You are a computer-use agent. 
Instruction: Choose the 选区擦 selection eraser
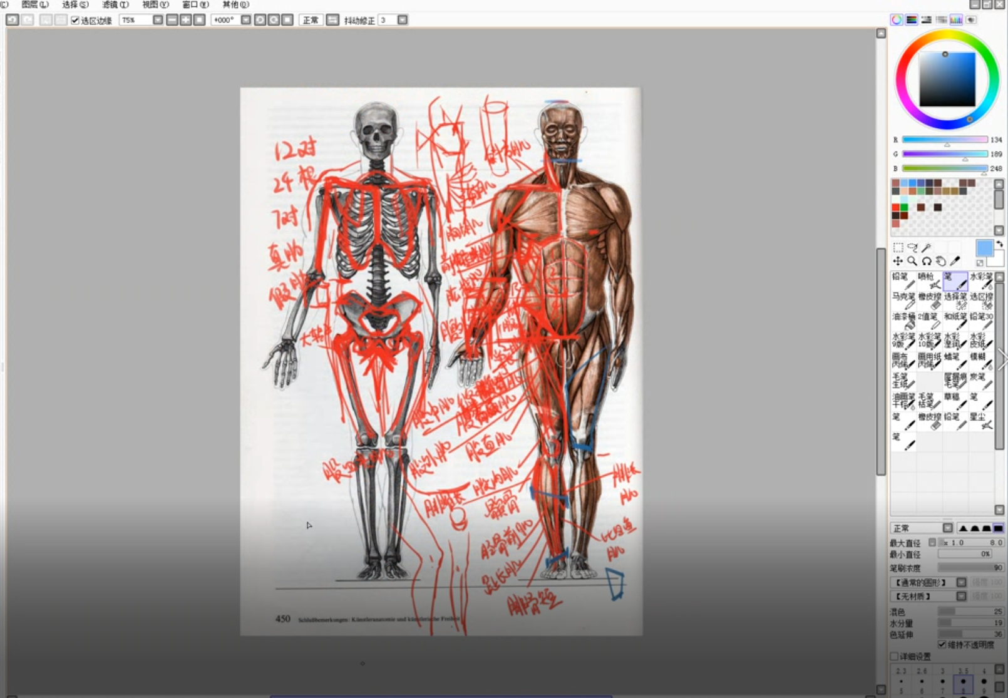point(981,300)
